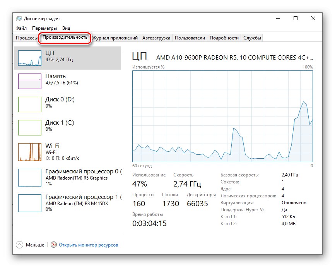Click the Task Manager title bar icon
Viewport: 335px width, 267px height.
click(19, 19)
